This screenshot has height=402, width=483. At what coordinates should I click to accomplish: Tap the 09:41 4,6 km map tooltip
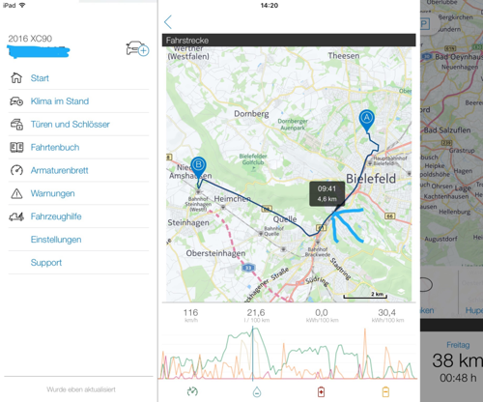pyautogui.click(x=327, y=194)
